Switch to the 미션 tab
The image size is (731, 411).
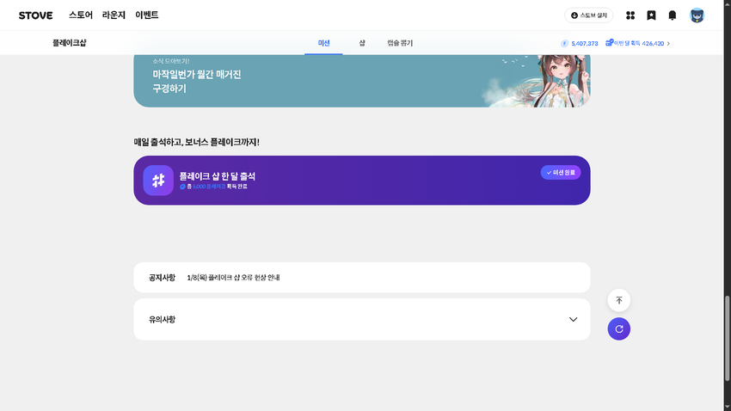click(324, 43)
